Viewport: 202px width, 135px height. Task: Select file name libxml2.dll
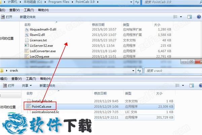37,35
